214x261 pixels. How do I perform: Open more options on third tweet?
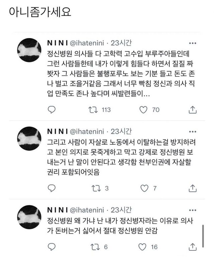click(193, 210)
